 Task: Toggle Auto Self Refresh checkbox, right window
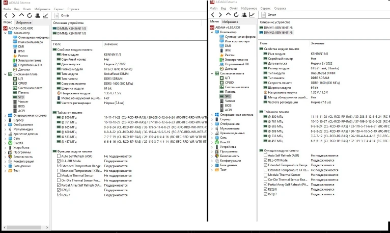265,156
